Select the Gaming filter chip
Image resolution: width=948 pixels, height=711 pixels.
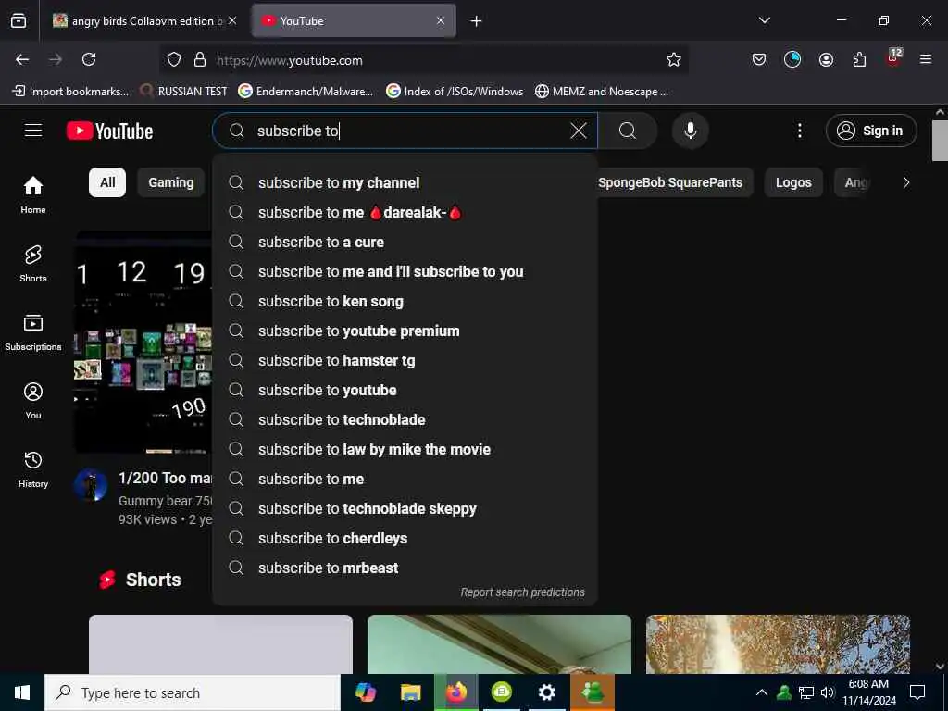171,182
